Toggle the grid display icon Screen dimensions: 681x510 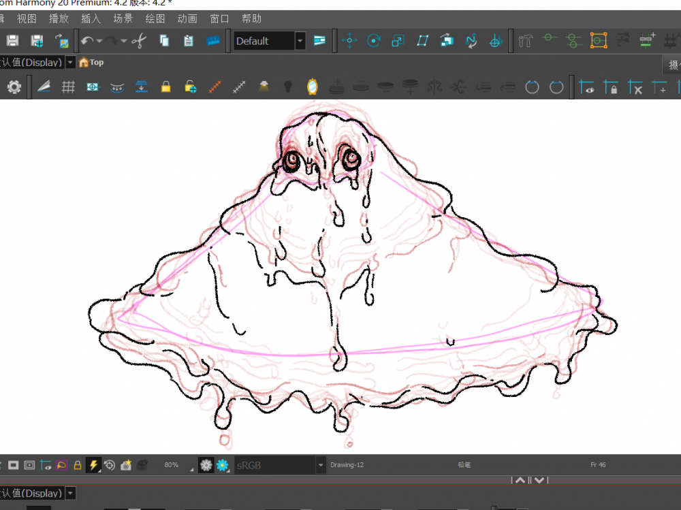pyautogui.click(x=68, y=87)
